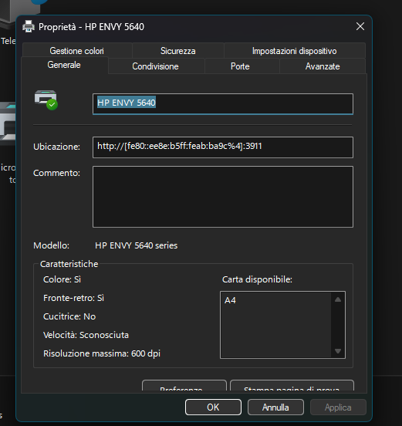Viewport: 402px width, 426px height.
Task: Open Impostazioni dispositivo tab
Action: pyautogui.click(x=295, y=51)
